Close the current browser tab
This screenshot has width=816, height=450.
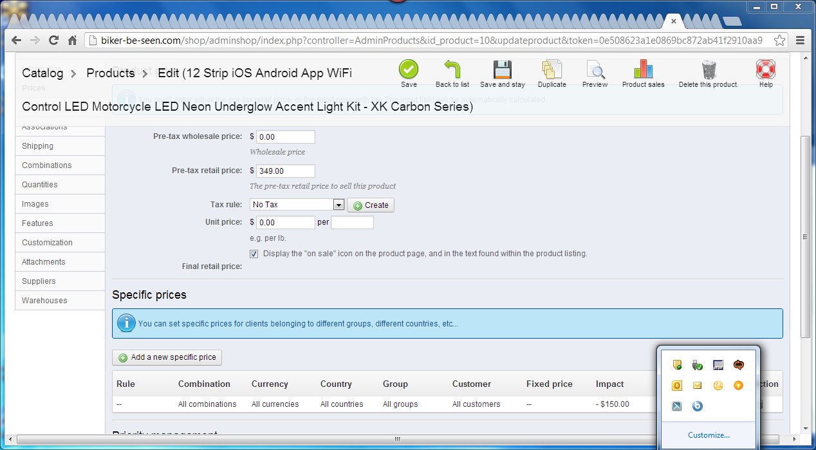pos(674,21)
